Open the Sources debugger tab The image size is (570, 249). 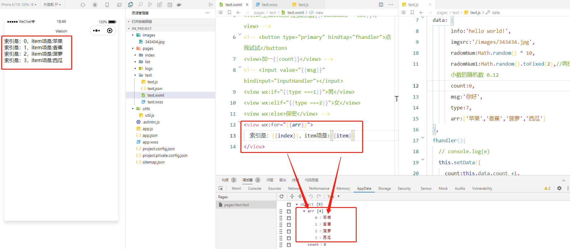(x=275, y=188)
